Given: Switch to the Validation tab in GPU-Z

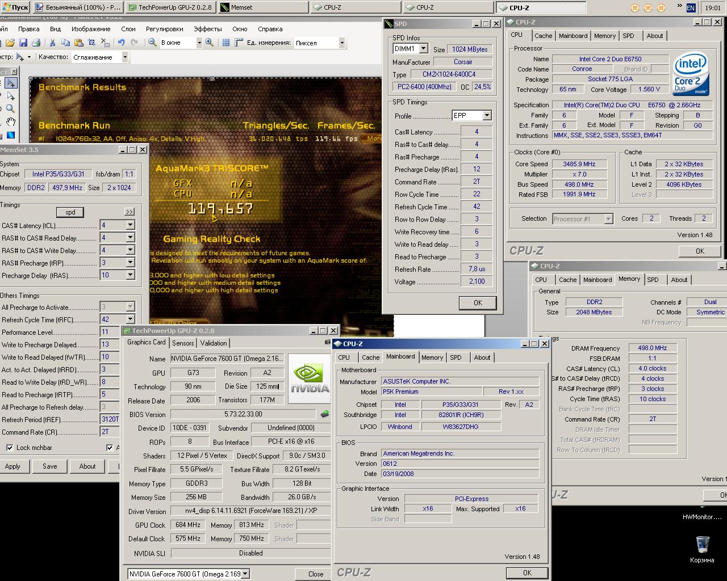Looking at the screenshot, I should tap(214, 343).
